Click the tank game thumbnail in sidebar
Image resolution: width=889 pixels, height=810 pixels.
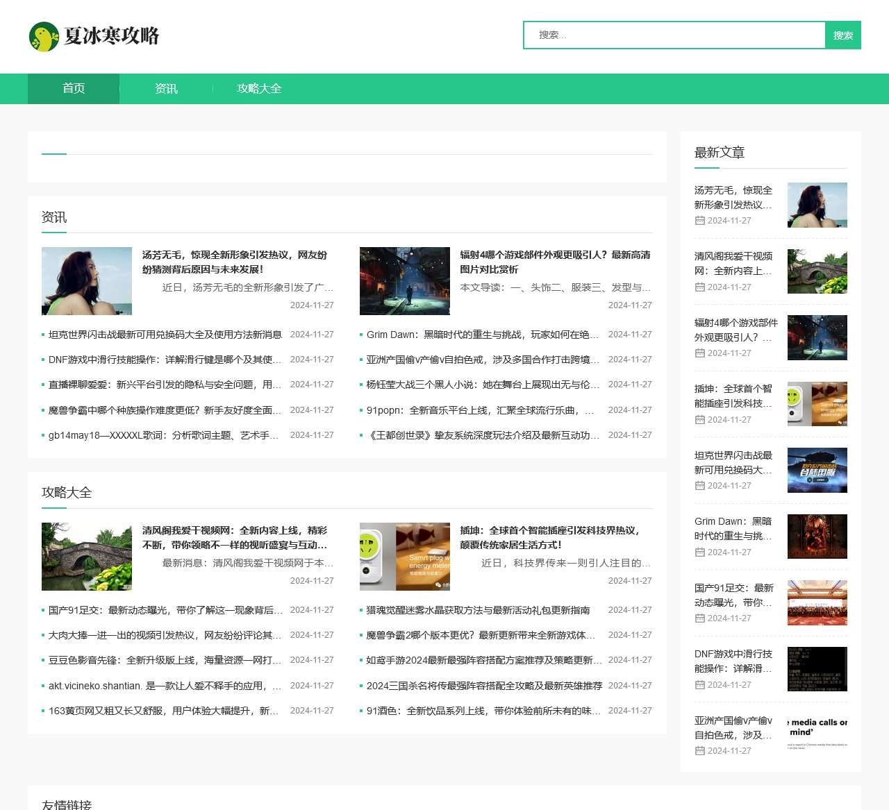(x=817, y=471)
